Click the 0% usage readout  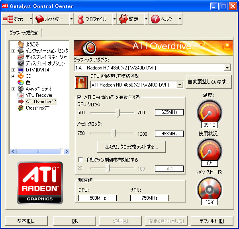(x=210, y=164)
